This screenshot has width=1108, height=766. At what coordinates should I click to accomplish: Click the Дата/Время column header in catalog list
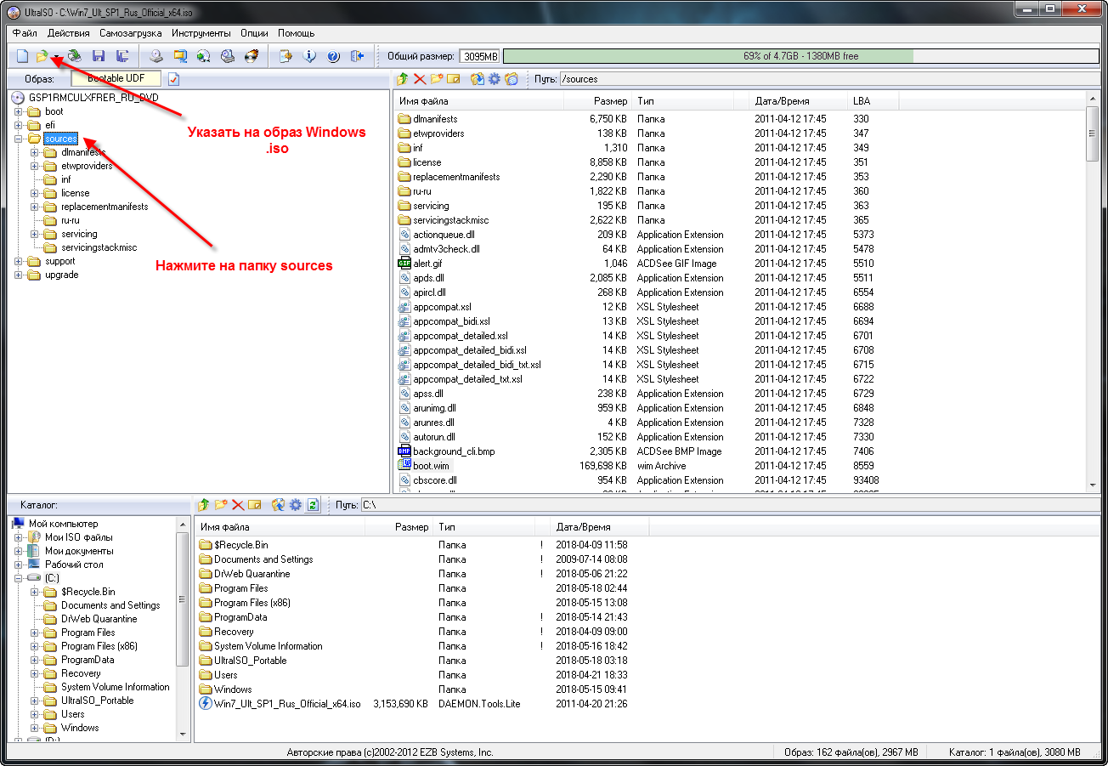[x=599, y=527]
